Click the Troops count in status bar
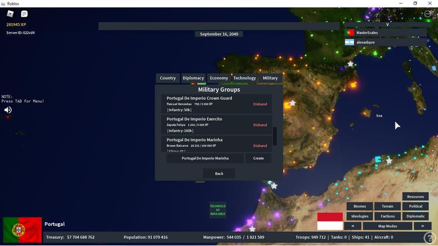The width and height of the screenshot is (438, 246). click(x=310, y=237)
